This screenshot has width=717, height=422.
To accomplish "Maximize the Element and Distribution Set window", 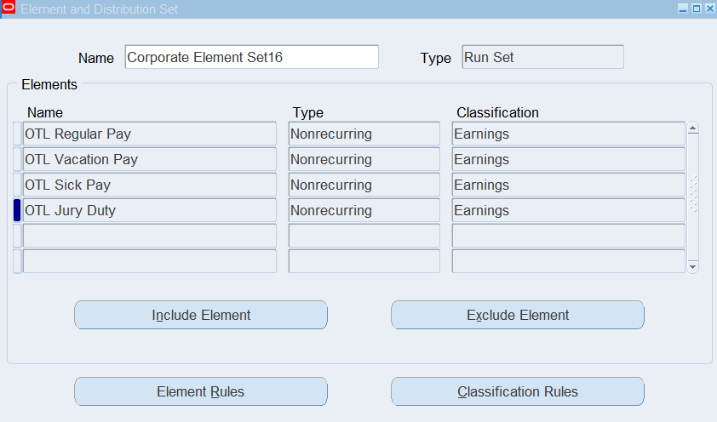I will (696, 8).
